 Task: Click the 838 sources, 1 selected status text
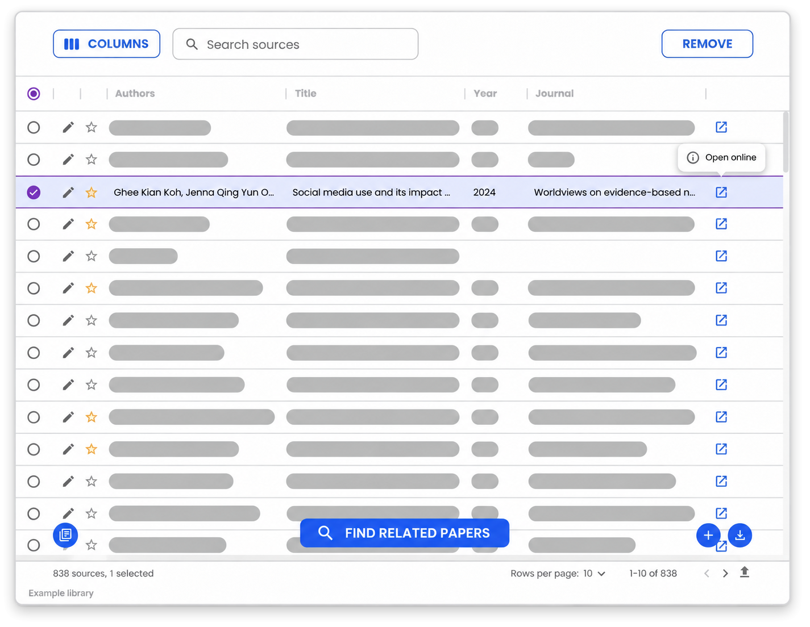[x=103, y=574]
